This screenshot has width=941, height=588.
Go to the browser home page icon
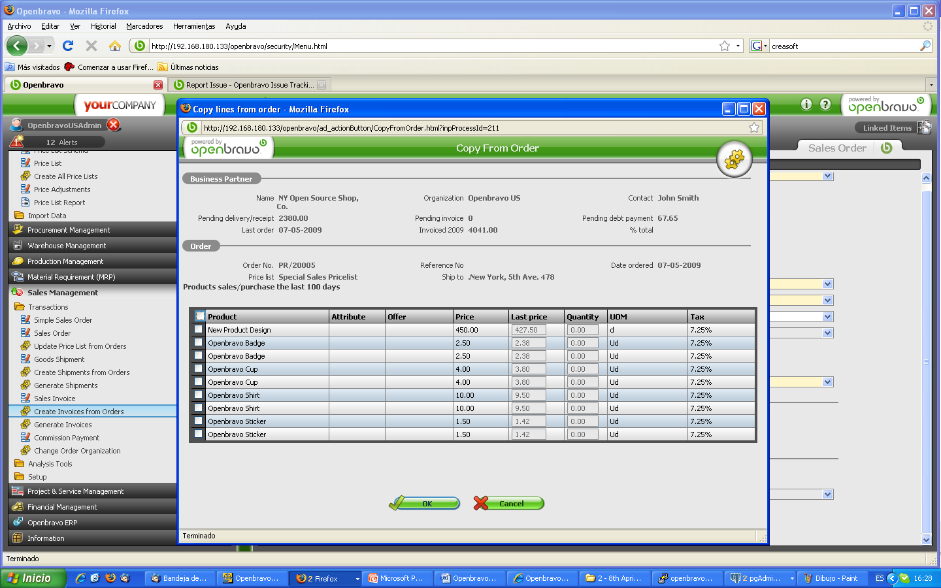(x=115, y=46)
